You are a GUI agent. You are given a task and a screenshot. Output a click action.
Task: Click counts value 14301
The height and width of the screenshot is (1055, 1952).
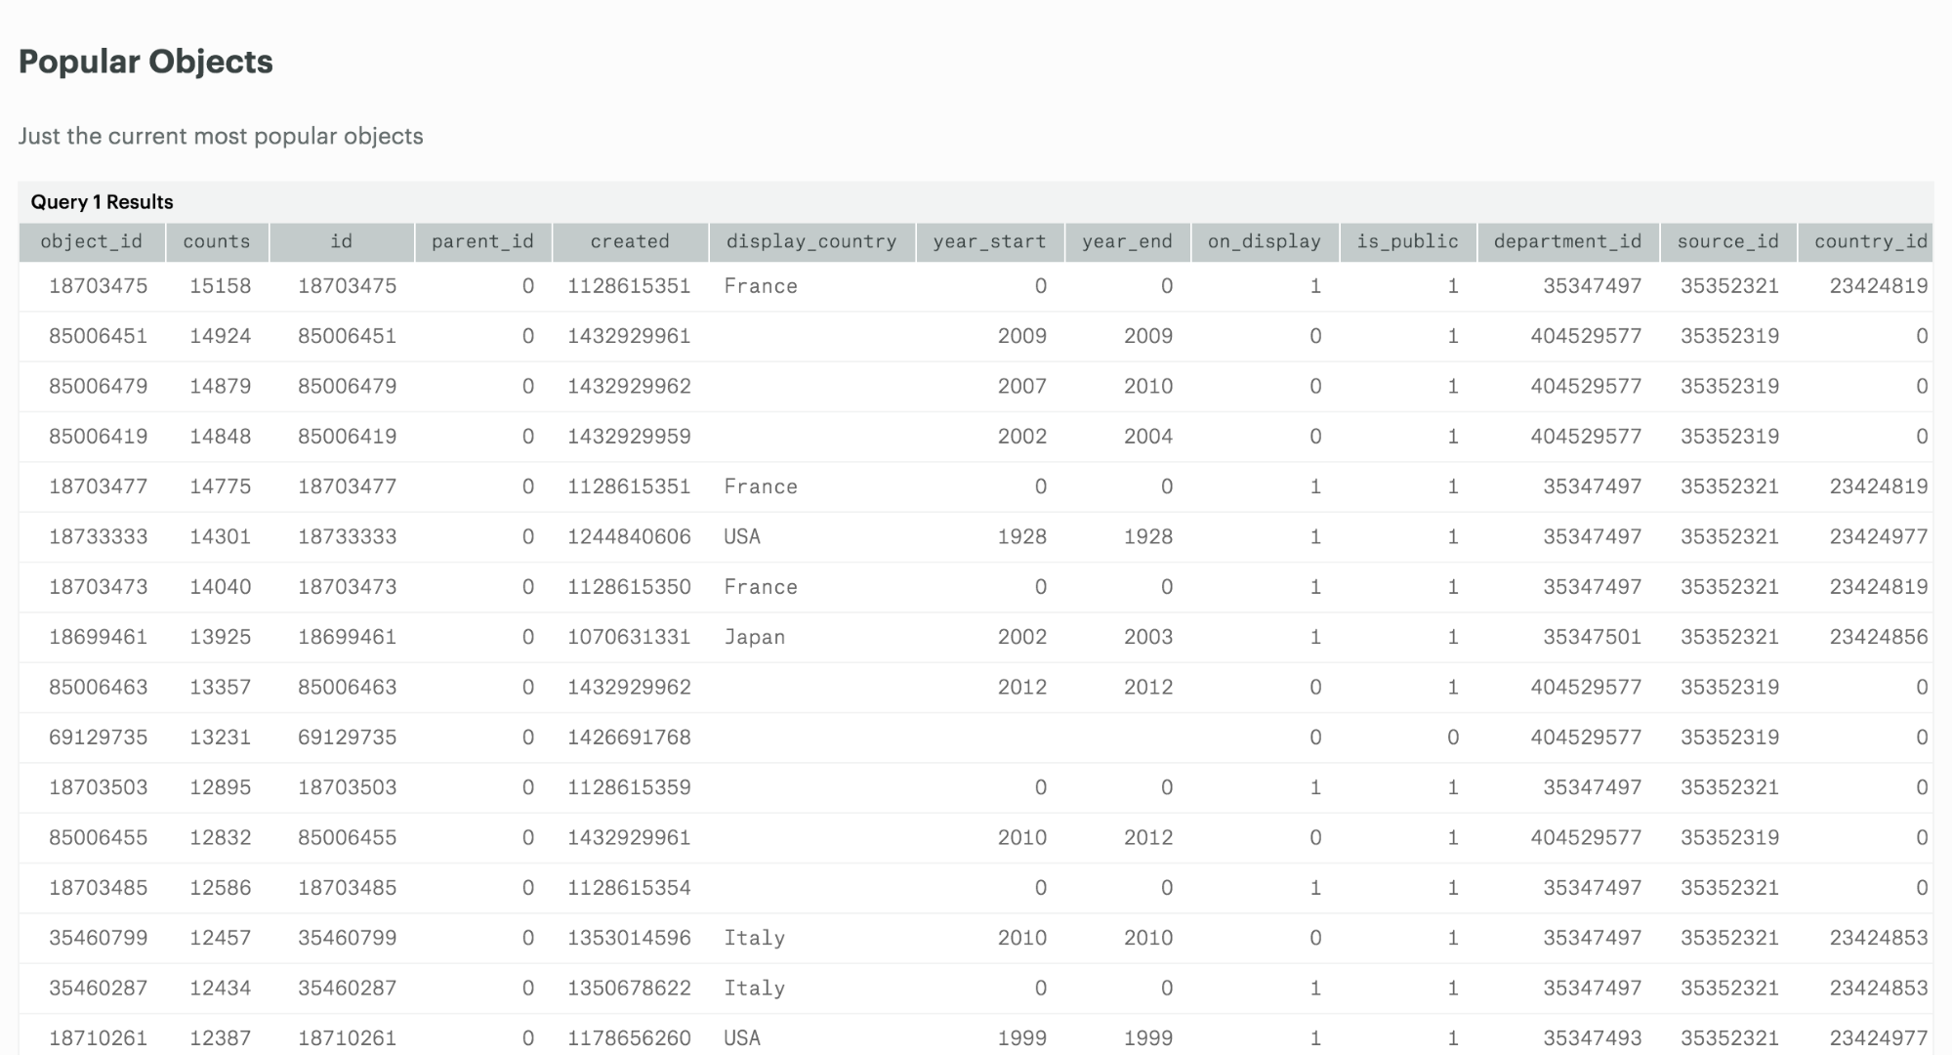coord(221,536)
